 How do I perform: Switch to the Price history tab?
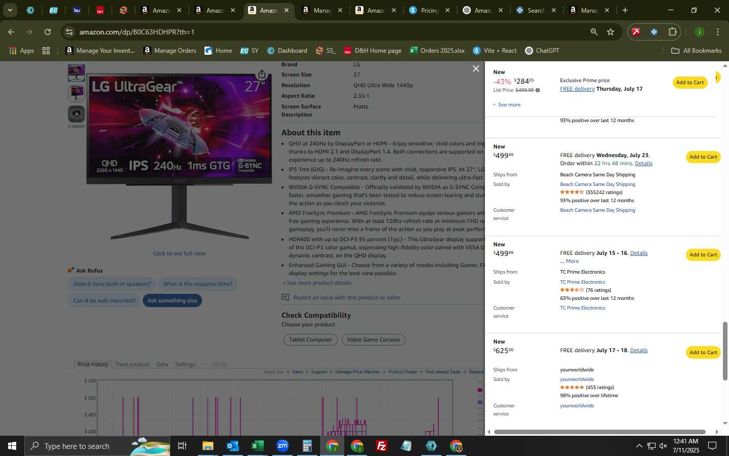(x=93, y=364)
